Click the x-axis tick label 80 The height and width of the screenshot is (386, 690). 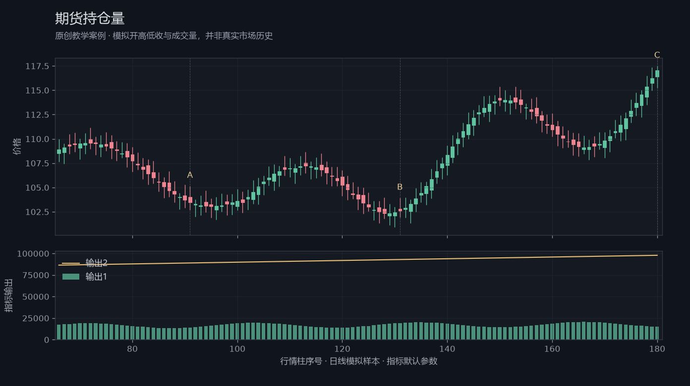[132, 348]
